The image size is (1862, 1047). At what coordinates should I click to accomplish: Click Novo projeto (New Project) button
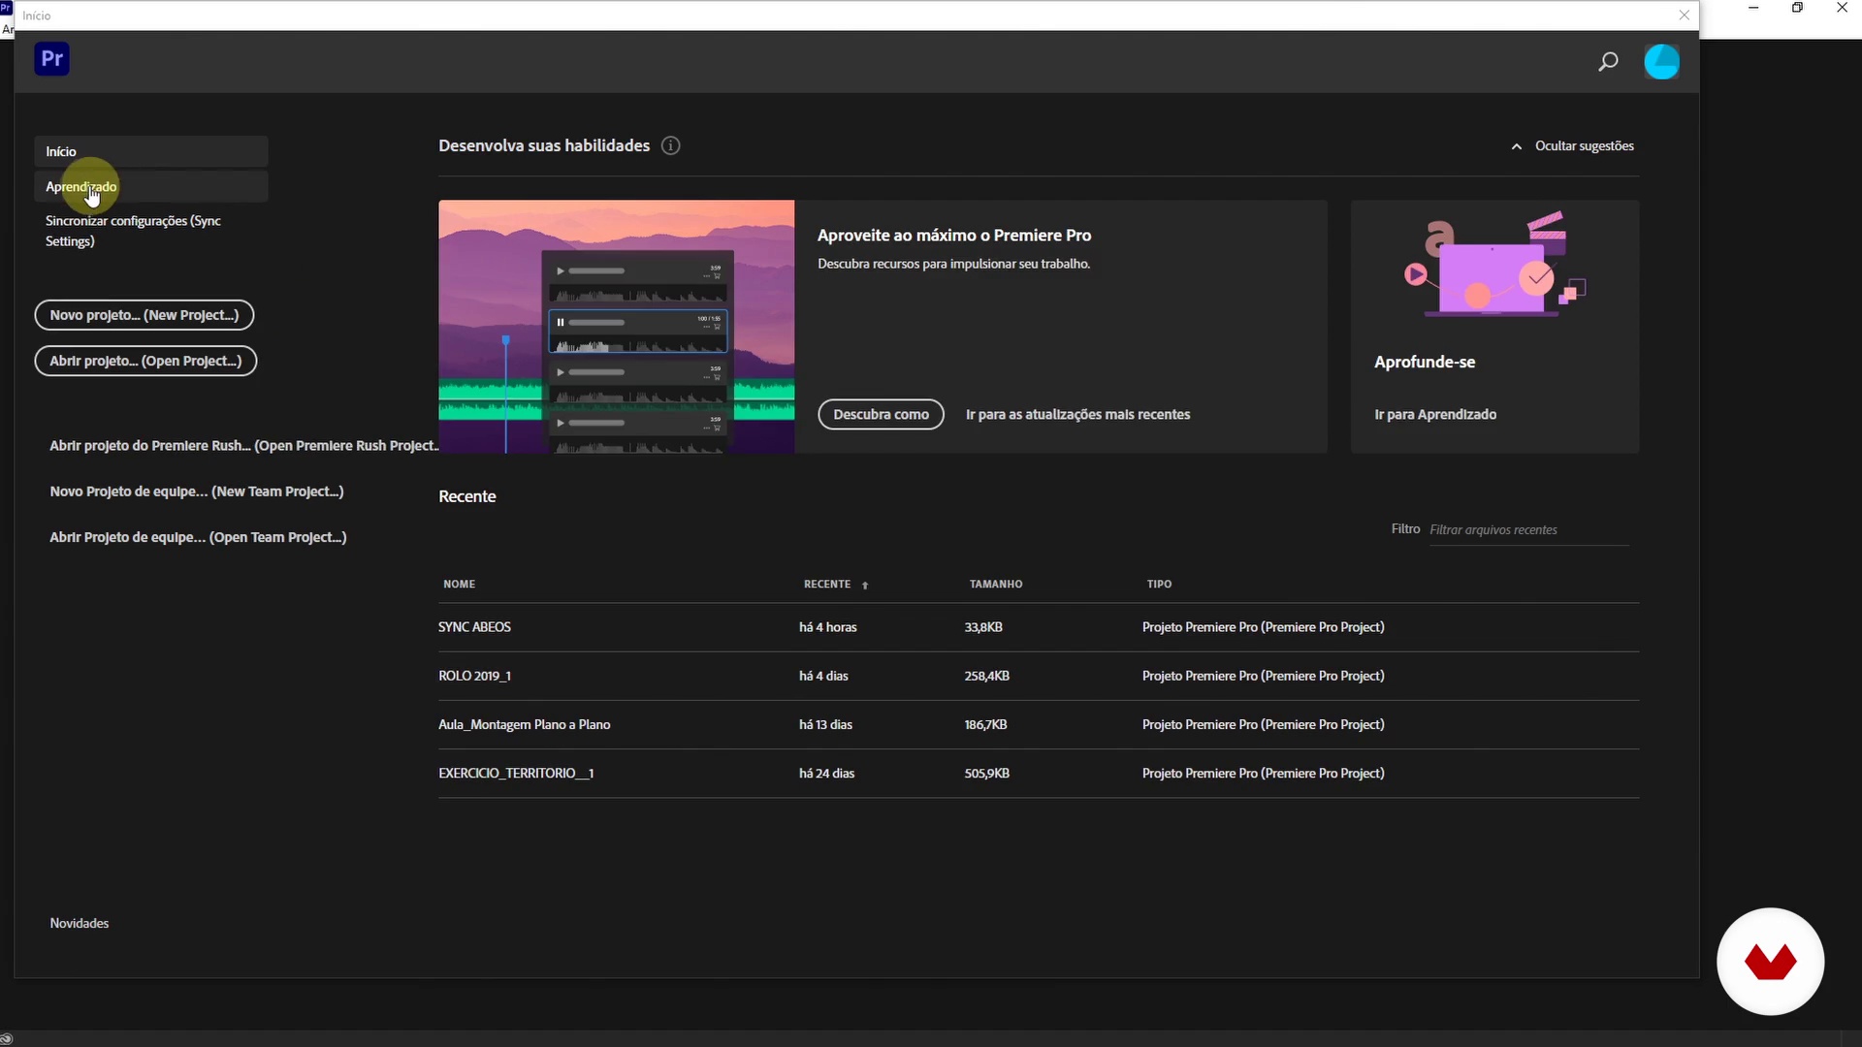coord(144,315)
